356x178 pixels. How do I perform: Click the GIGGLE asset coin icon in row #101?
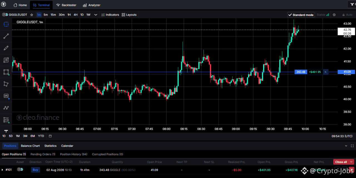pos(20,170)
